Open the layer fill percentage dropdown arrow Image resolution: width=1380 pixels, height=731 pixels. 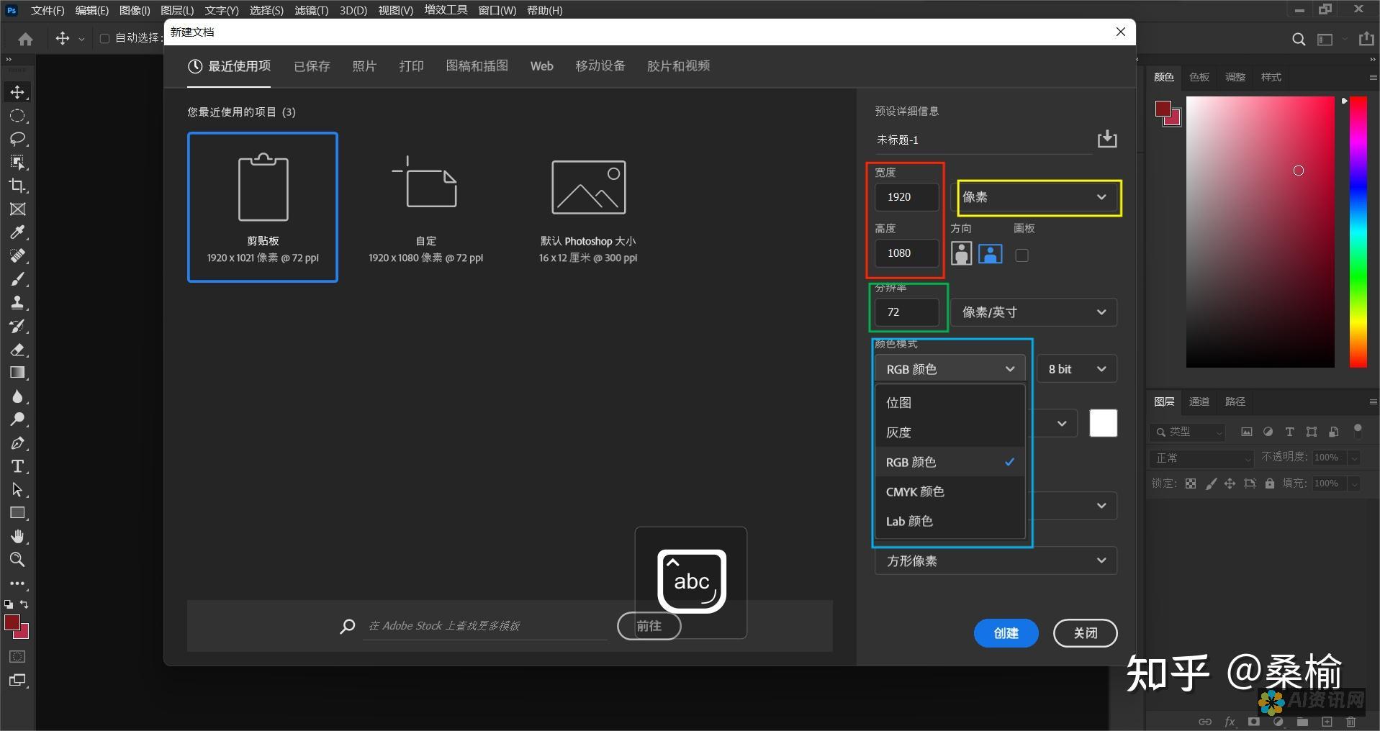1354,483
